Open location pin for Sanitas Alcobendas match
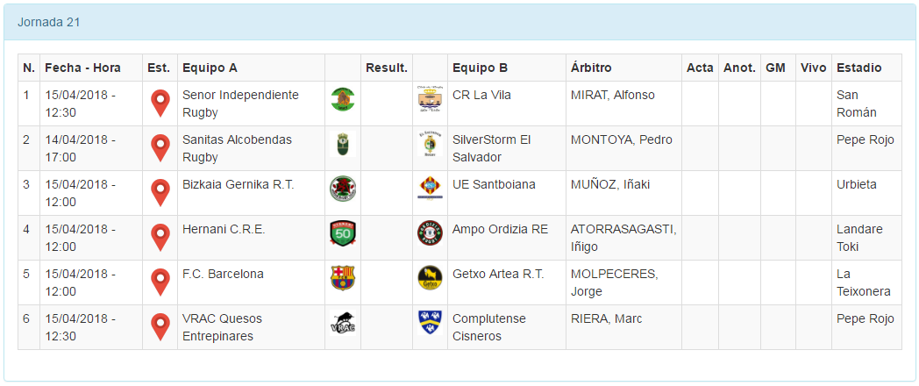919x386 pixels. pyautogui.click(x=160, y=148)
